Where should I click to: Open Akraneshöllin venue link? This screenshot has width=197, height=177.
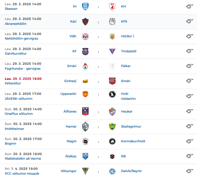click(x=15, y=24)
